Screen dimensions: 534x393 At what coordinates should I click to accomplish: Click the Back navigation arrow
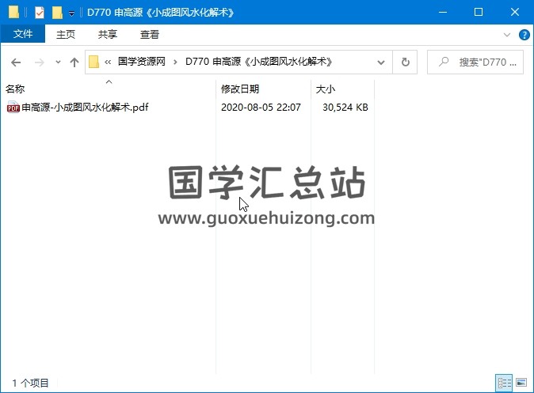pyautogui.click(x=16, y=62)
